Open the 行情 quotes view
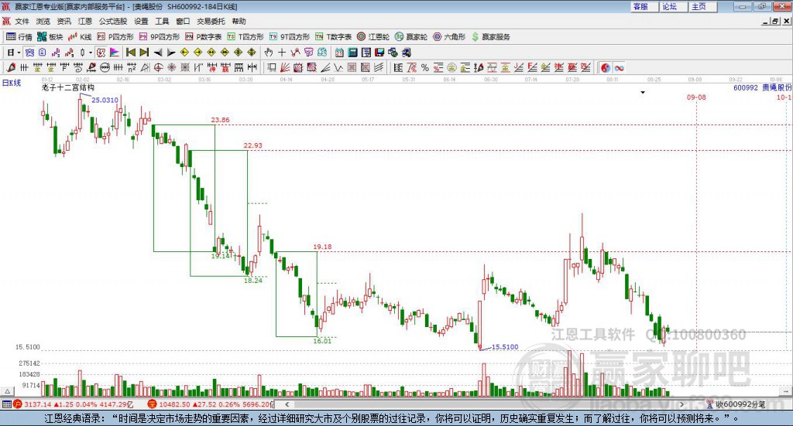The image size is (793, 426). click(x=19, y=37)
